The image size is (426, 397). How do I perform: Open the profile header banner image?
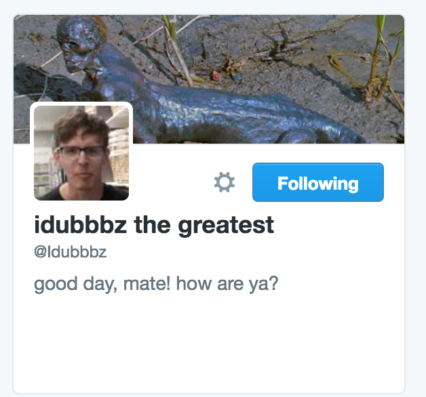209,79
